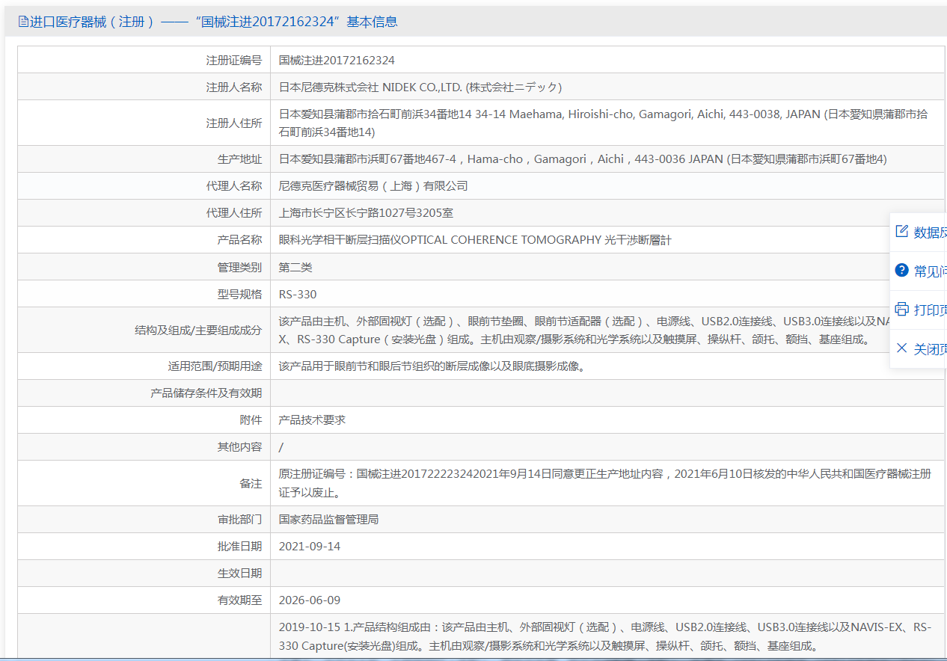Select approval date 2021-09-14

point(310,546)
